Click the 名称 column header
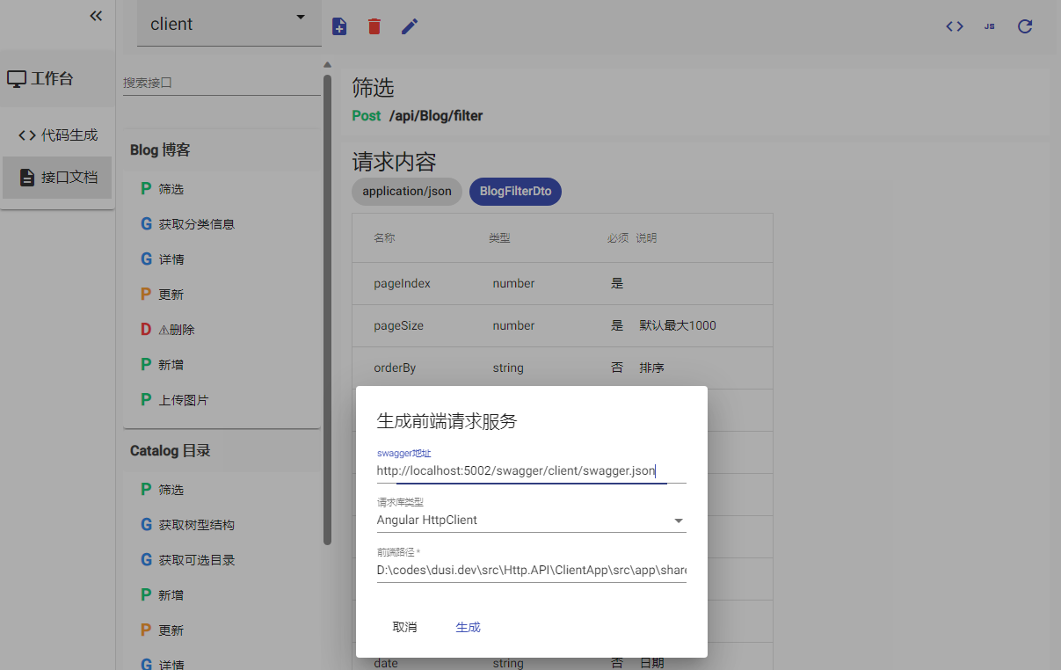Screen dimensions: 1061x670 384,238
